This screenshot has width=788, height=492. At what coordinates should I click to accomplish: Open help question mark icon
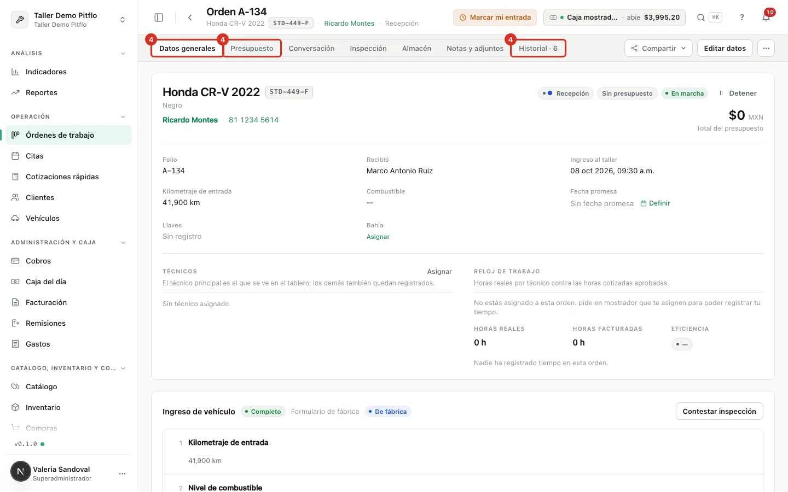point(742,17)
